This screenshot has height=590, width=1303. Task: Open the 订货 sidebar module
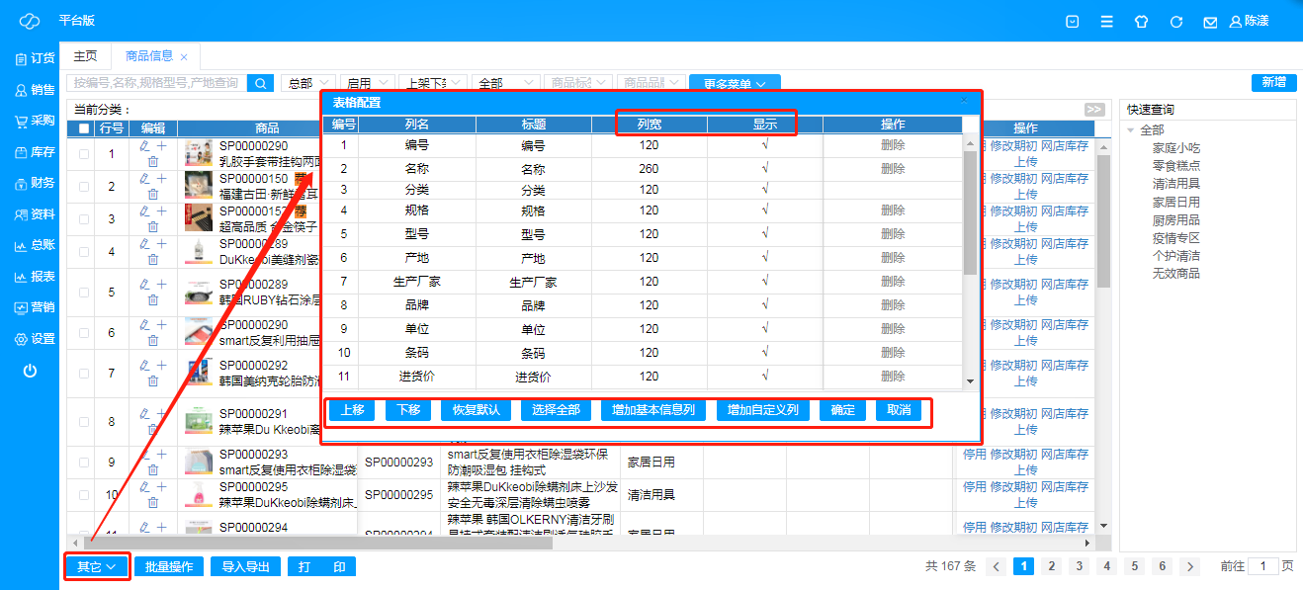[x=35, y=58]
